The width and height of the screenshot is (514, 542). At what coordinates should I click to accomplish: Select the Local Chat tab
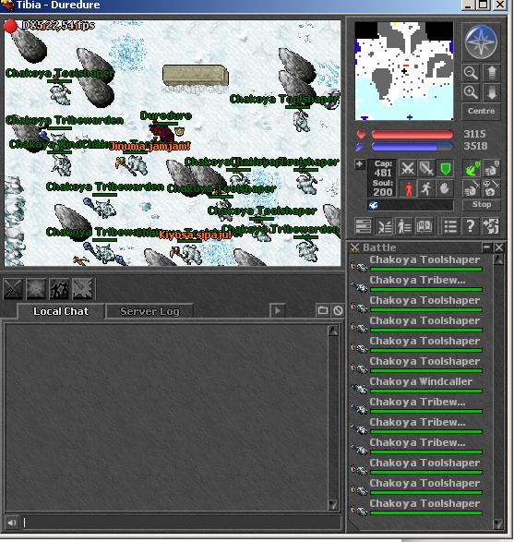(x=61, y=311)
